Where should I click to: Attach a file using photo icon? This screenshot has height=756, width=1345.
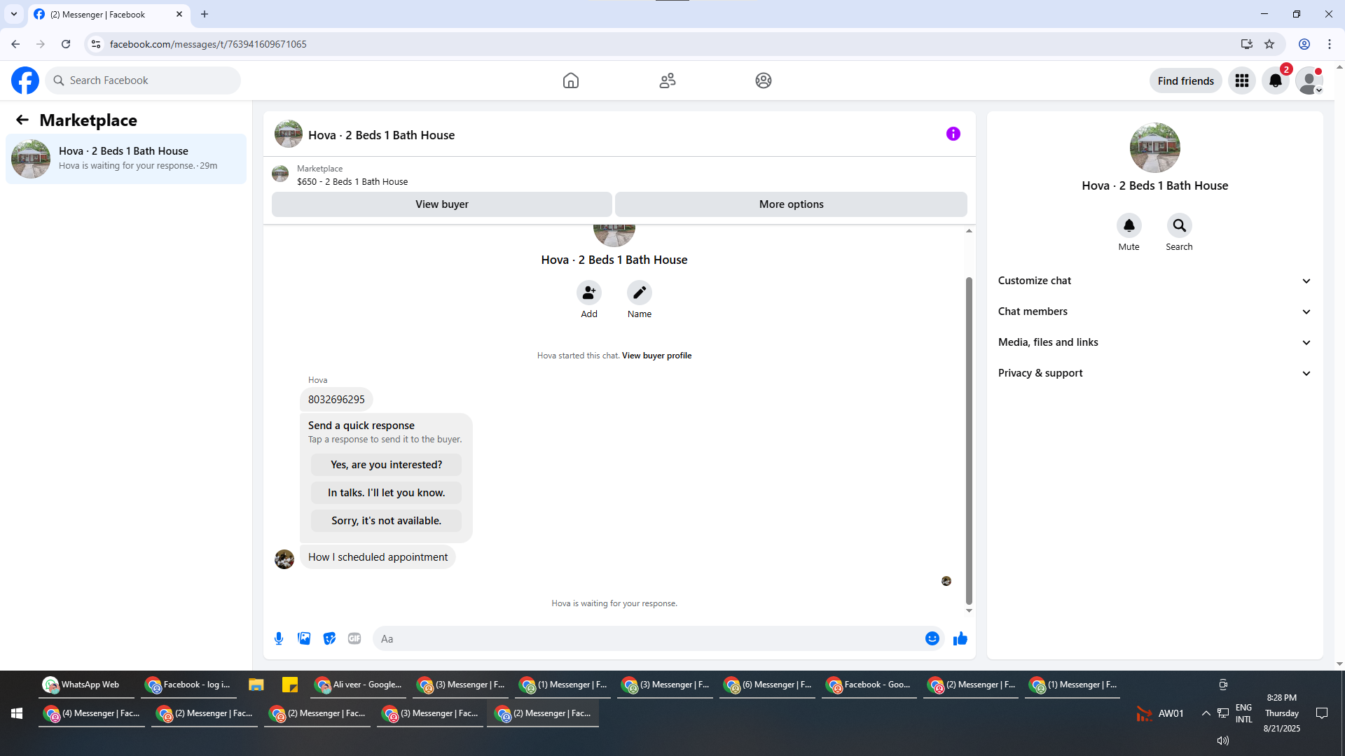click(x=304, y=638)
